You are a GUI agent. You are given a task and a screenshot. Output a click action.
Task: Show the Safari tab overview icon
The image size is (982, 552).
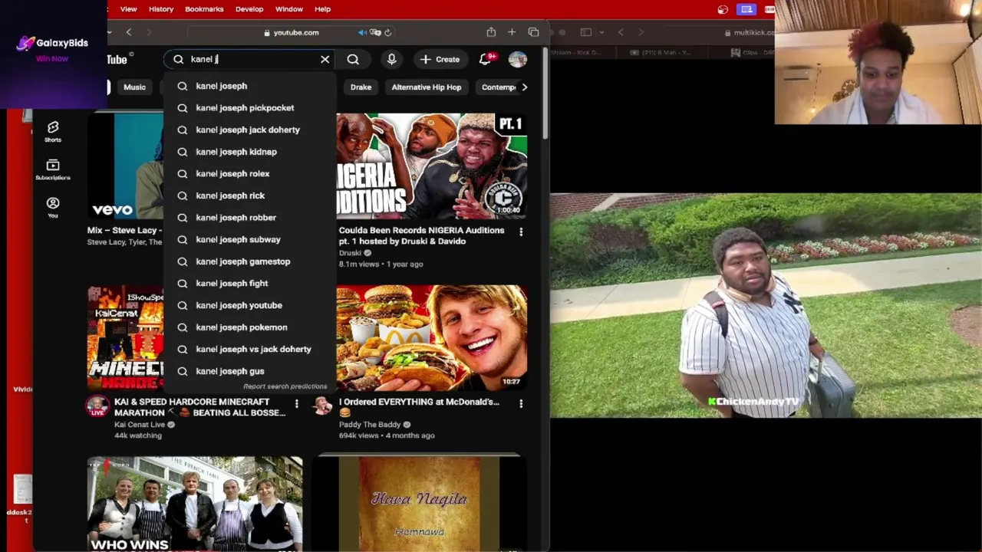pos(533,32)
